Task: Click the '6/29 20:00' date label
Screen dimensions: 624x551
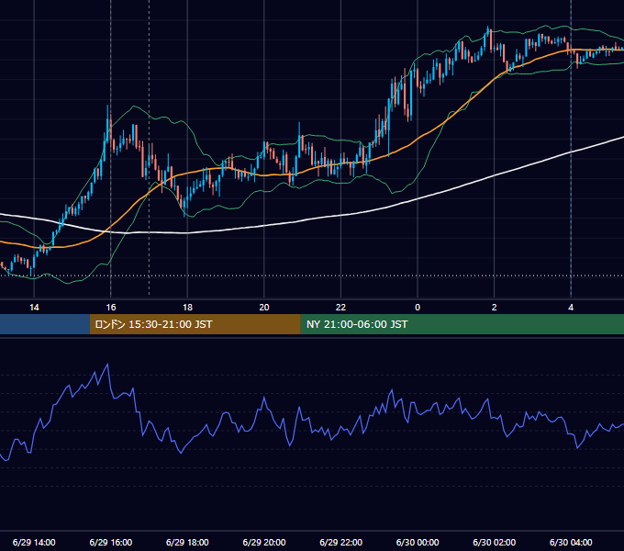Action: coord(264,542)
